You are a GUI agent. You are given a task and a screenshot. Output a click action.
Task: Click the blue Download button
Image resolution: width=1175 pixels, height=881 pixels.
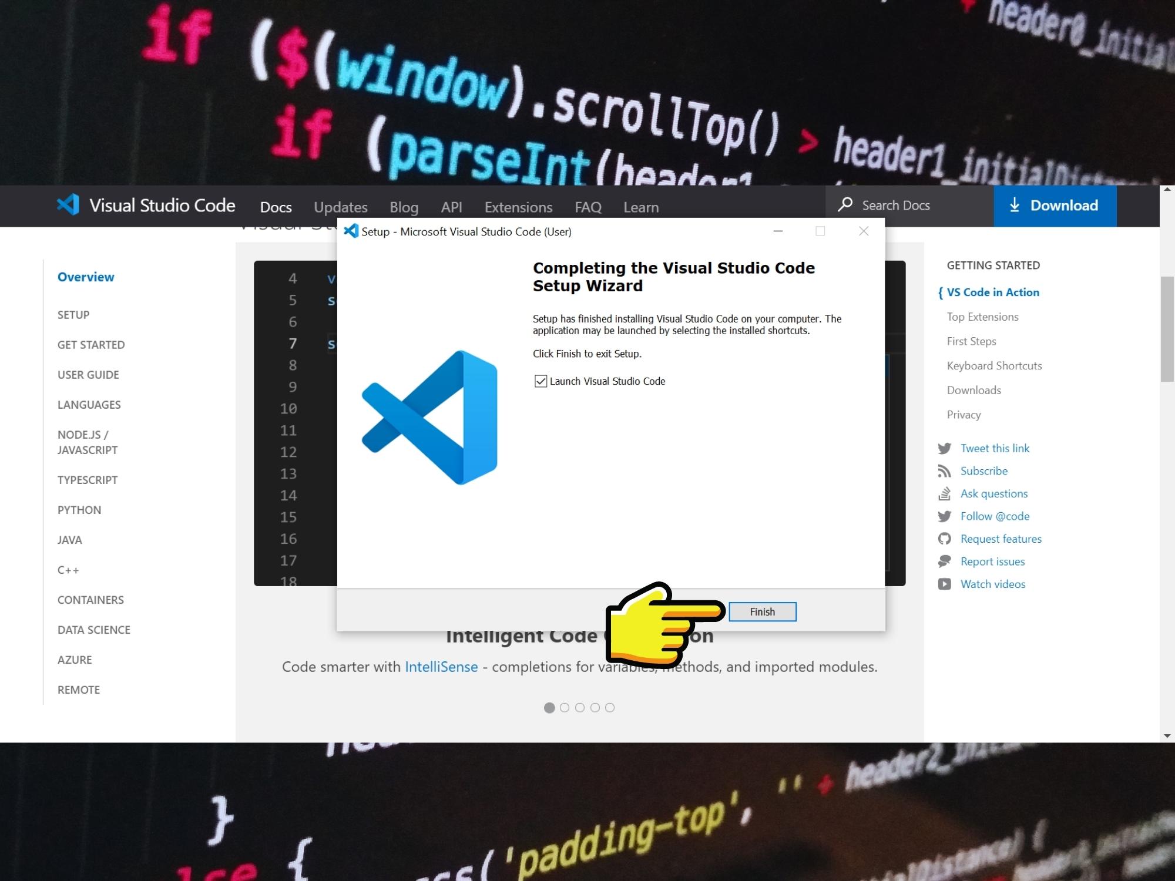point(1055,206)
